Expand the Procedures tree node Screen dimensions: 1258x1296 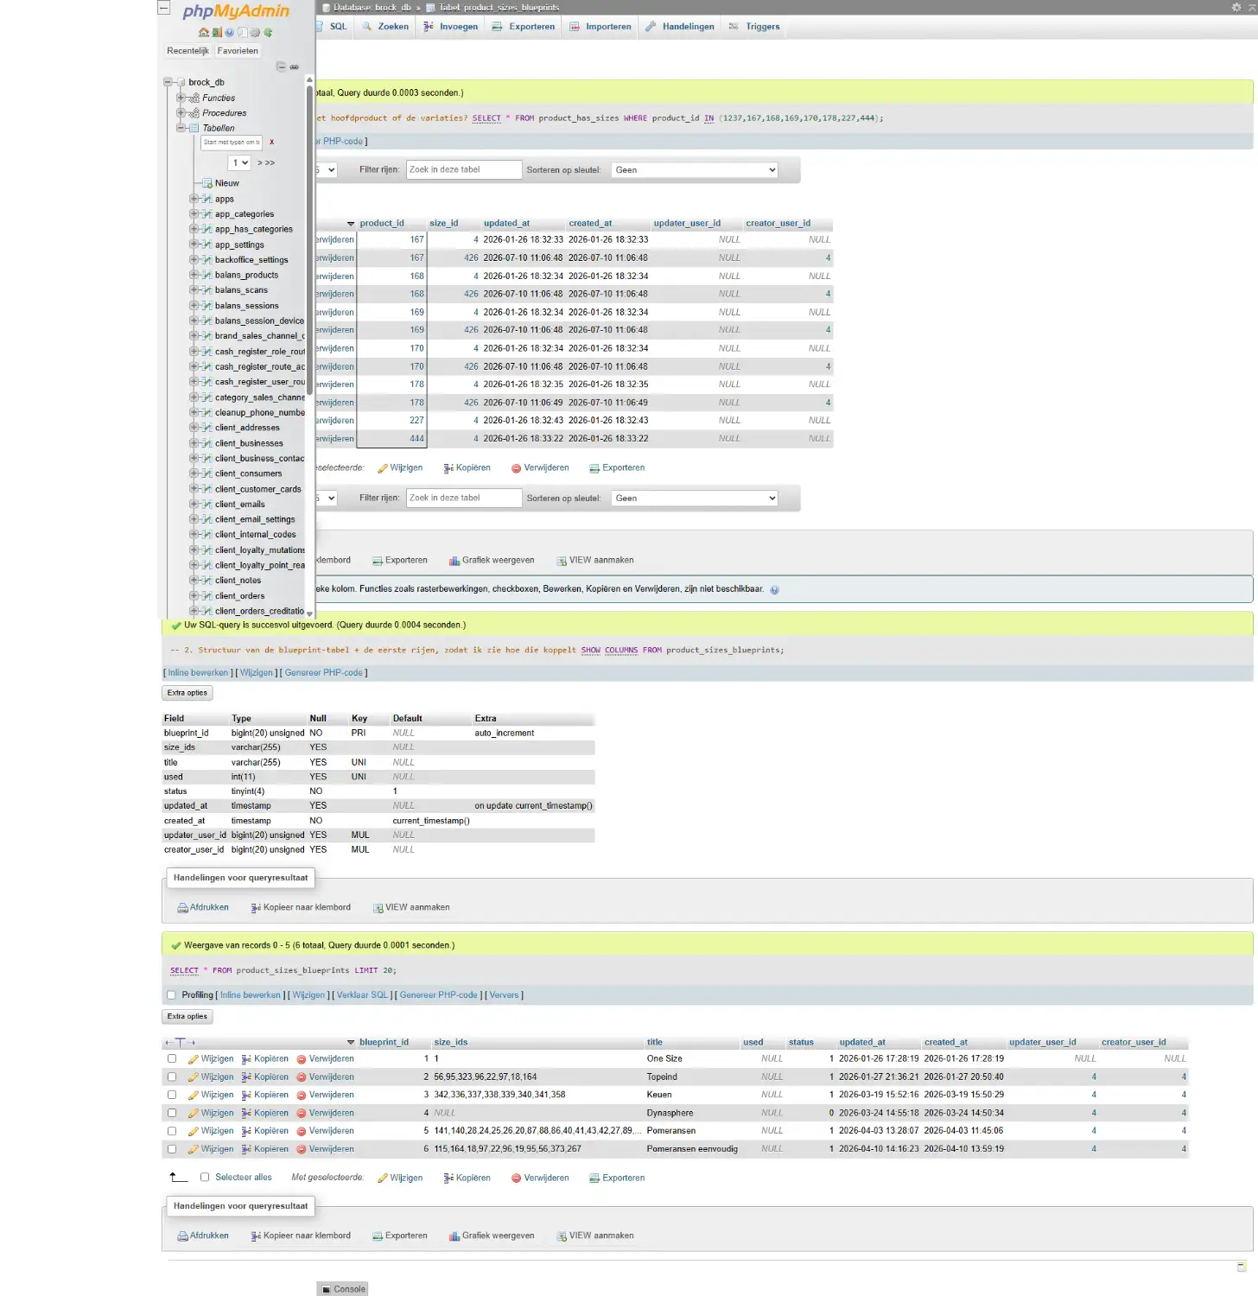coord(181,113)
